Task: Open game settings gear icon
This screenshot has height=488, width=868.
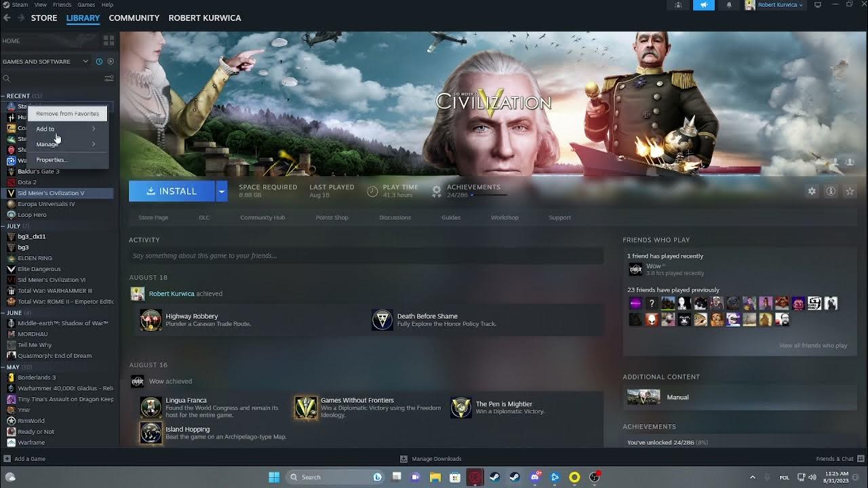Action: pos(812,192)
